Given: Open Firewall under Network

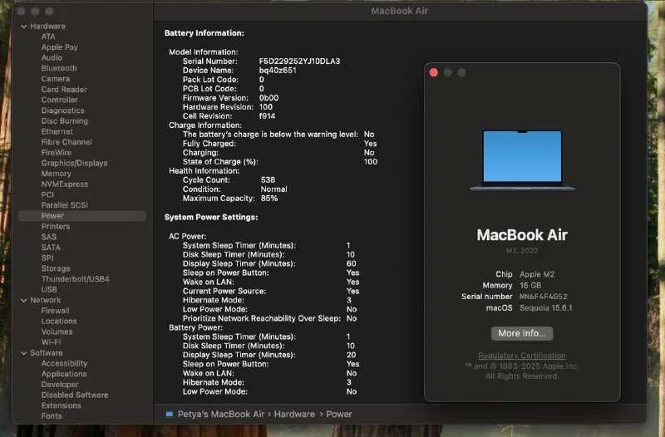Looking at the screenshot, I should [x=55, y=311].
